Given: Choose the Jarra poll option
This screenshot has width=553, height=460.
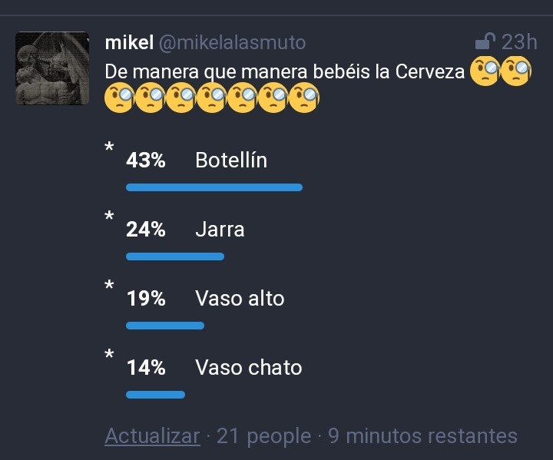Looking at the screenshot, I should click(x=220, y=230).
